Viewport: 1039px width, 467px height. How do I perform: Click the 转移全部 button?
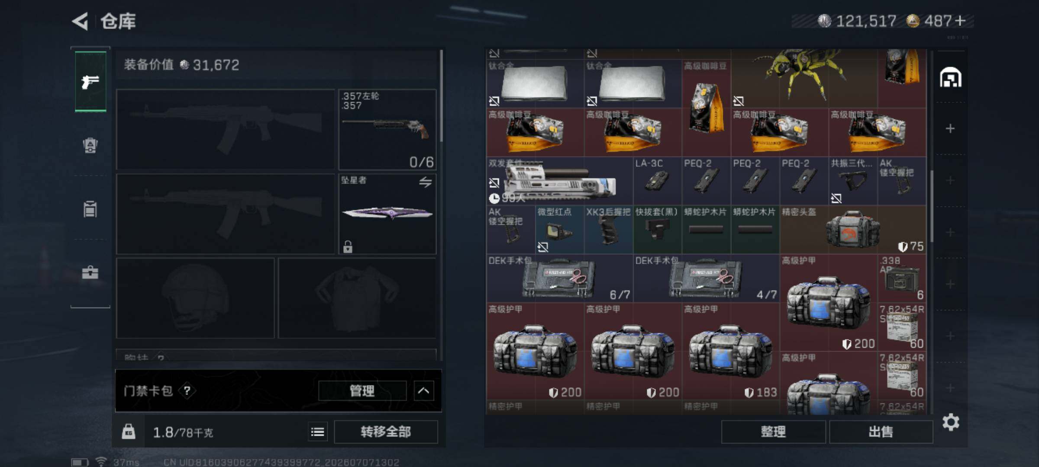click(x=386, y=432)
